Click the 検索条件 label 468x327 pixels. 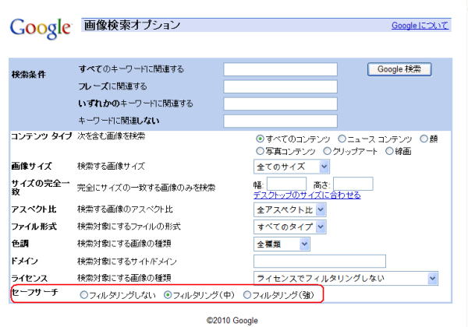pos(29,74)
